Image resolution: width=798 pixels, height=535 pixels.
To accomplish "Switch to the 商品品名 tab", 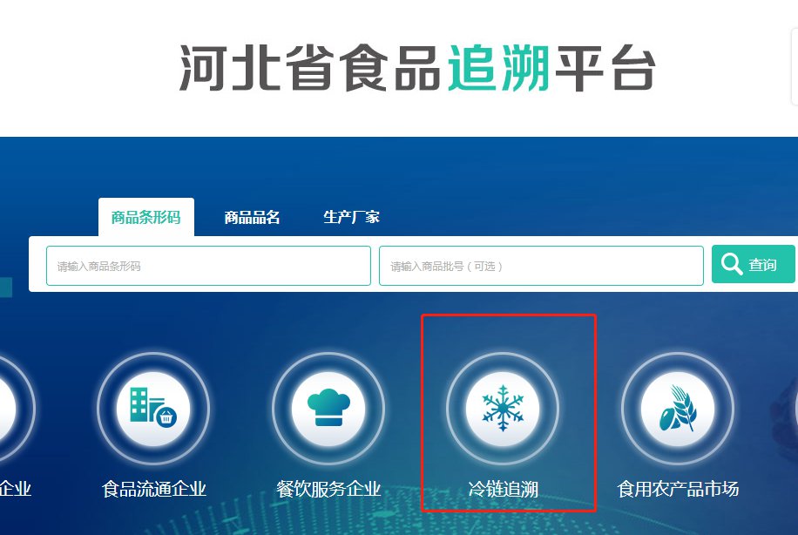I will [x=252, y=217].
